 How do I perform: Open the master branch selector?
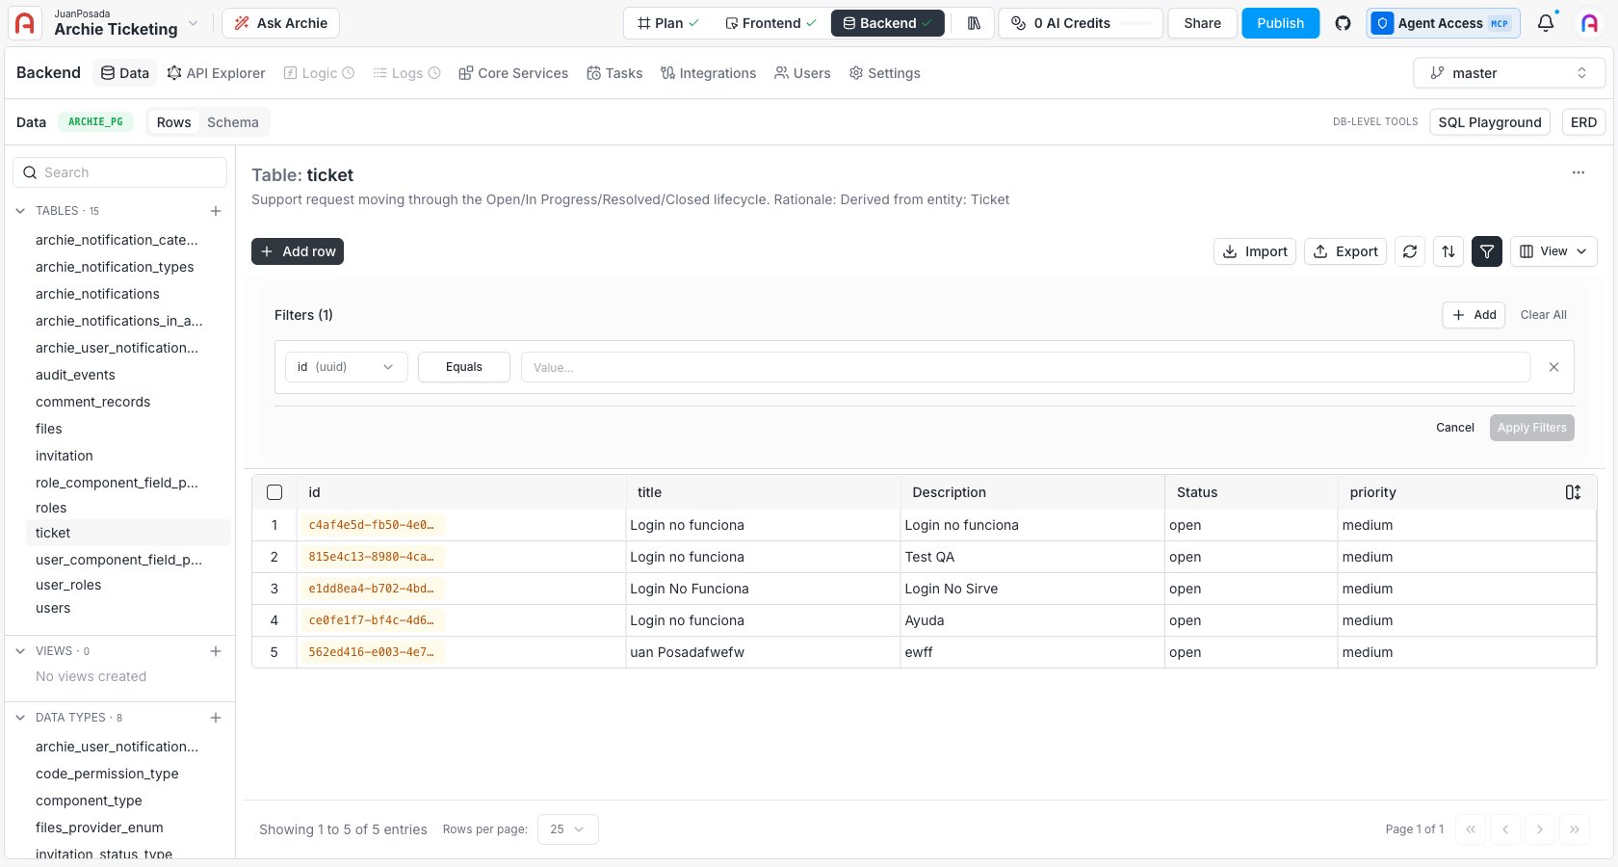(x=1509, y=73)
